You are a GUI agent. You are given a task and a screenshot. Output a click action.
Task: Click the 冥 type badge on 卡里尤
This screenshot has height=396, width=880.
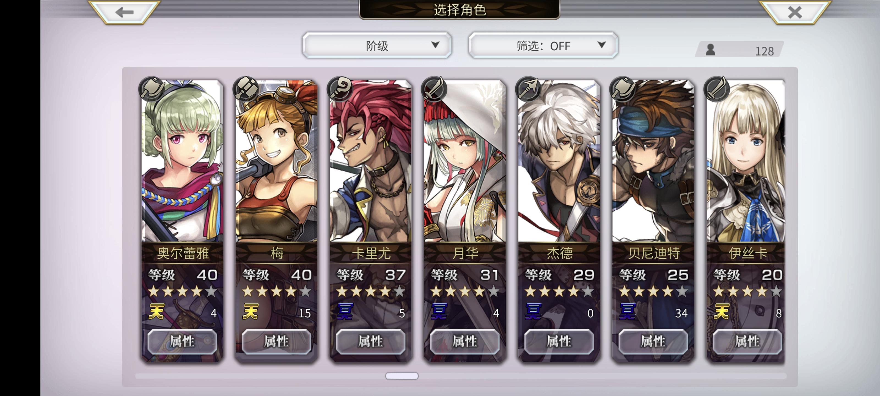345,311
